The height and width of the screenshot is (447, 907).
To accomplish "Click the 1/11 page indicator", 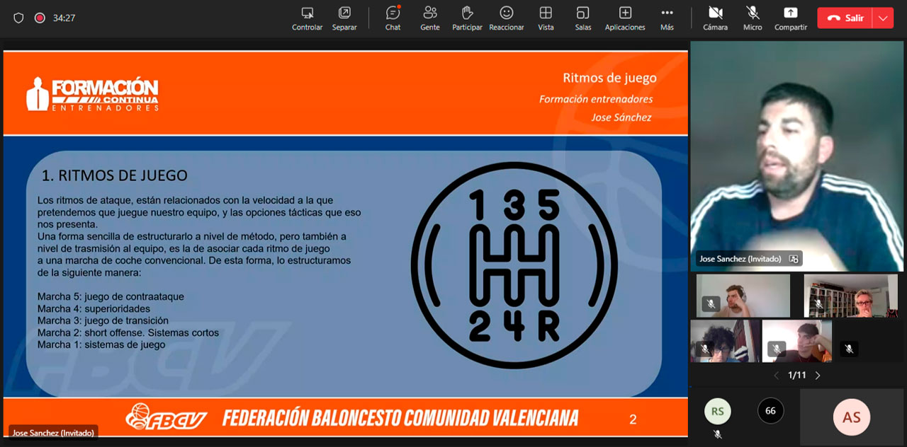I will click(x=797, y=376).
